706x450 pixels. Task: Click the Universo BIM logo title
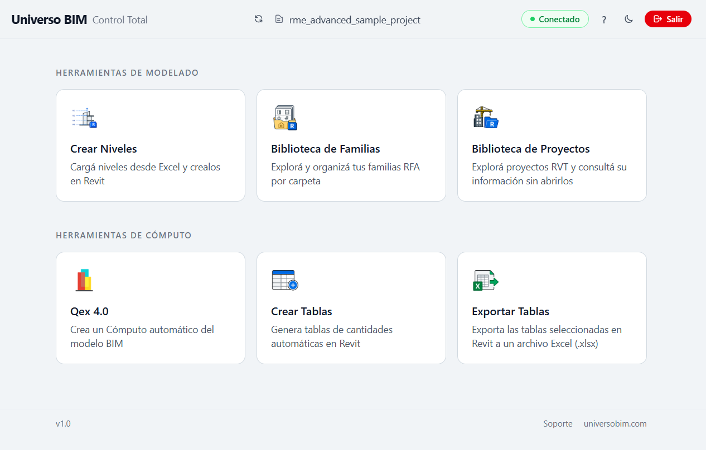(49, 19)
